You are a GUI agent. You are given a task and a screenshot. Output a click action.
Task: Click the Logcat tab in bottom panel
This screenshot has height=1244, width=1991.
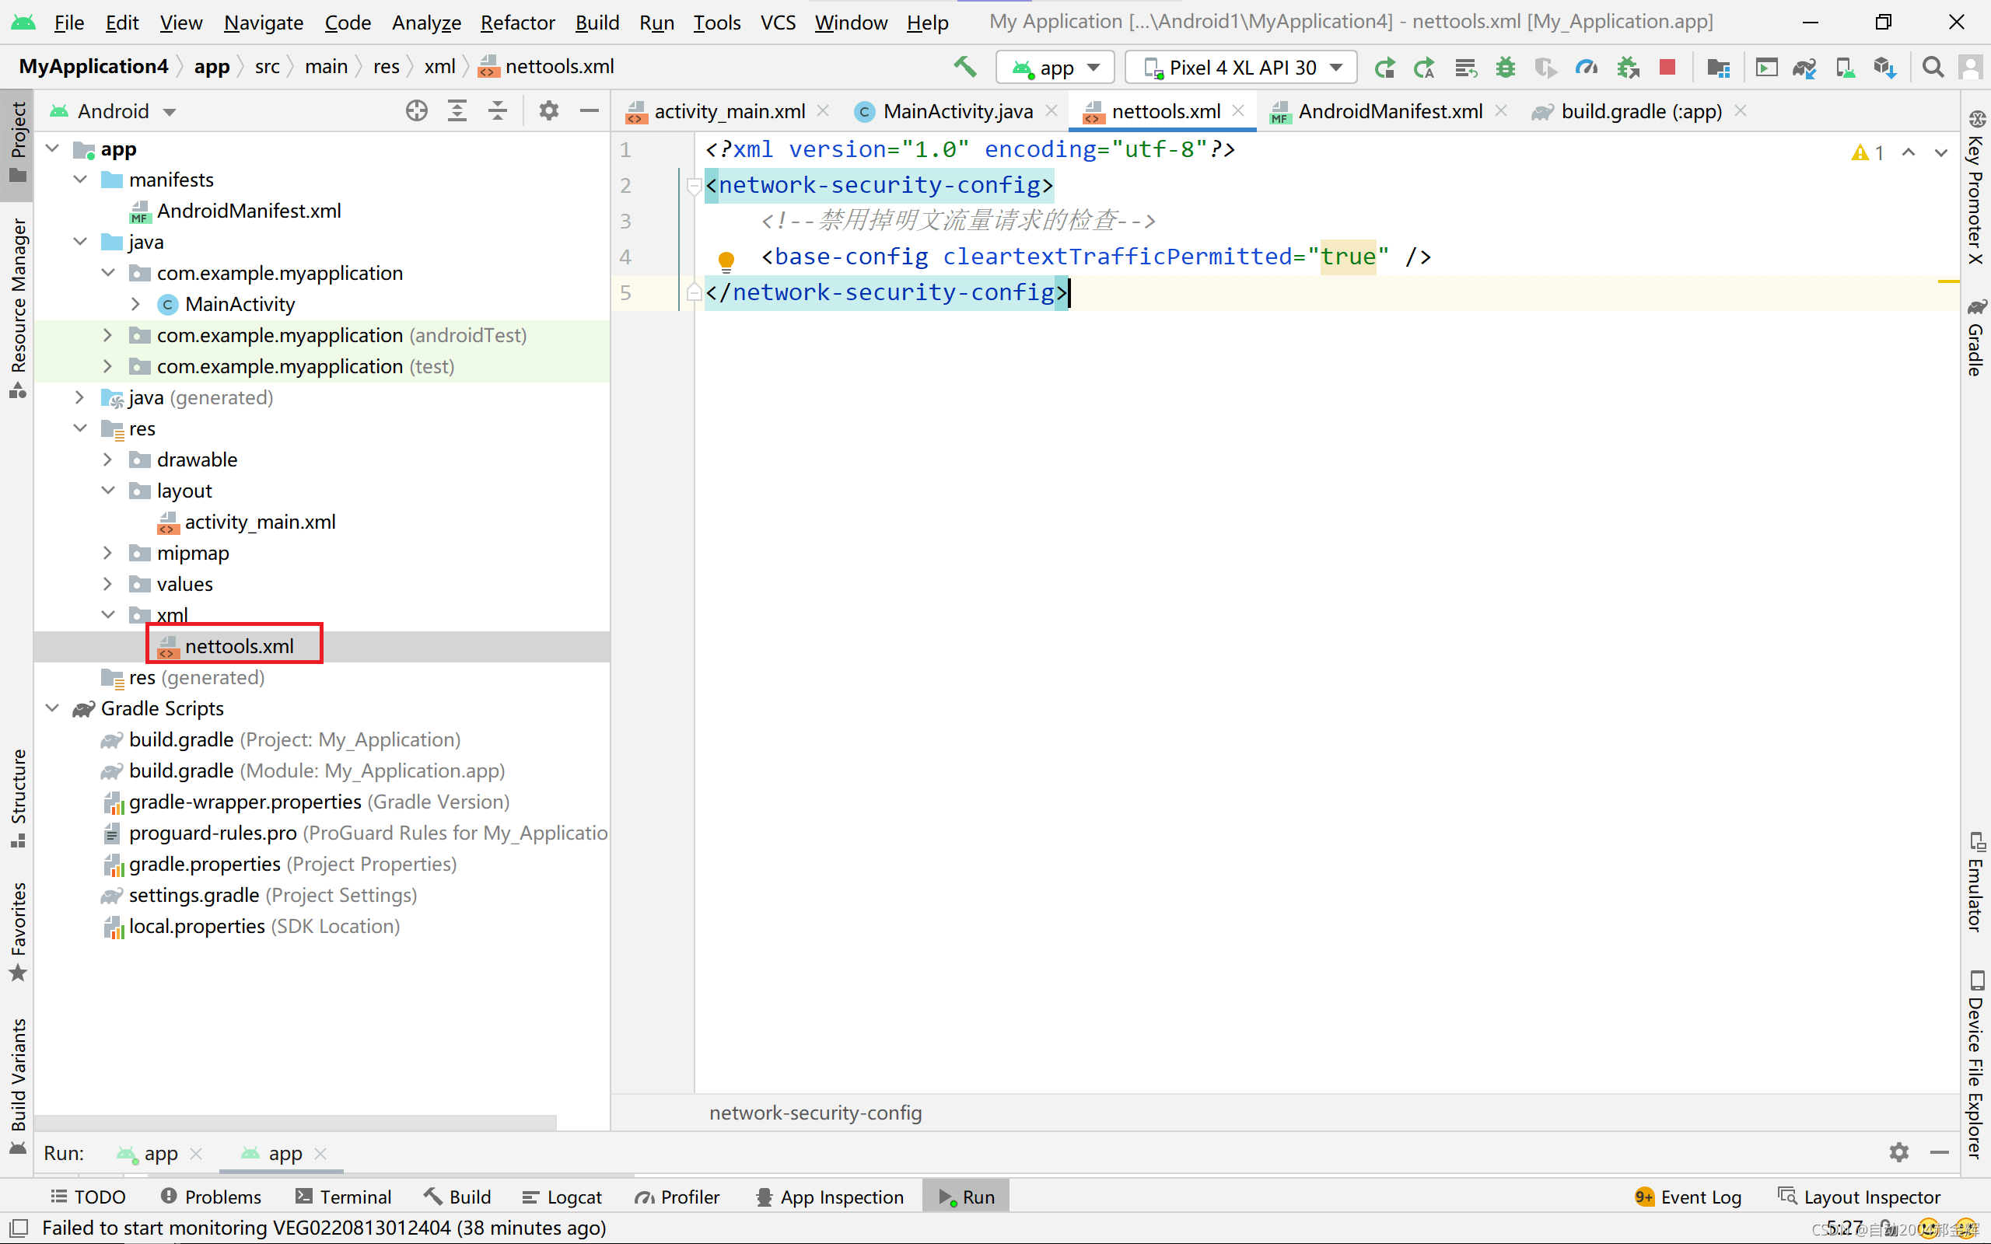[575, 1195]
